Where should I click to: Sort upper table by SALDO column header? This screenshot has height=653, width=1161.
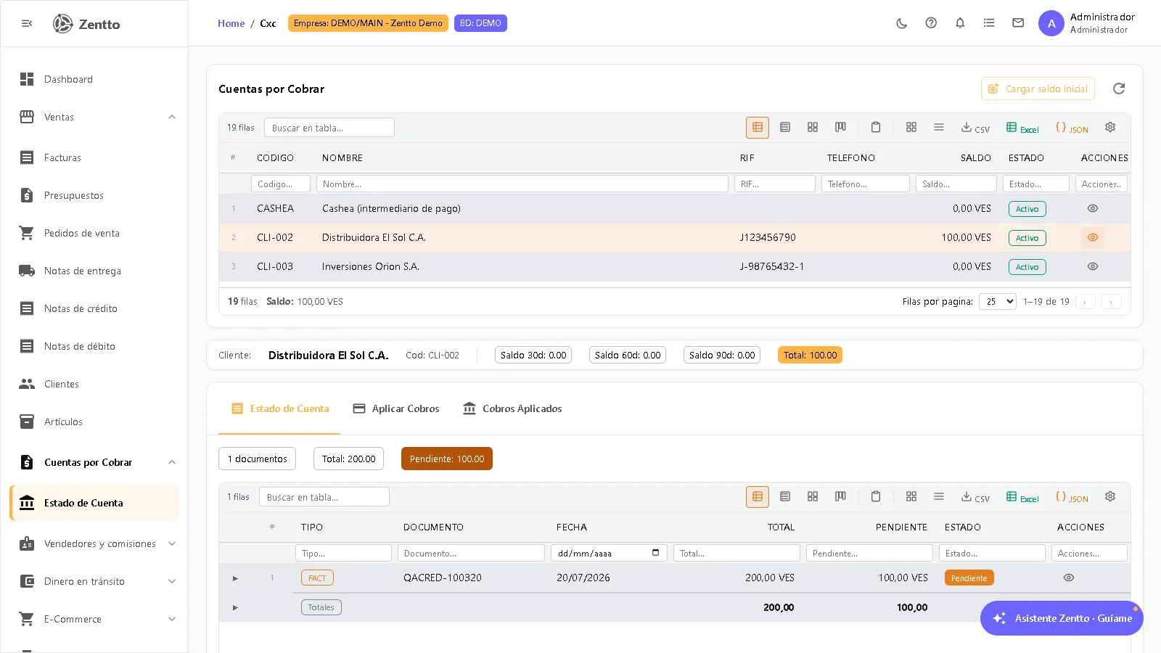point(975,157)
